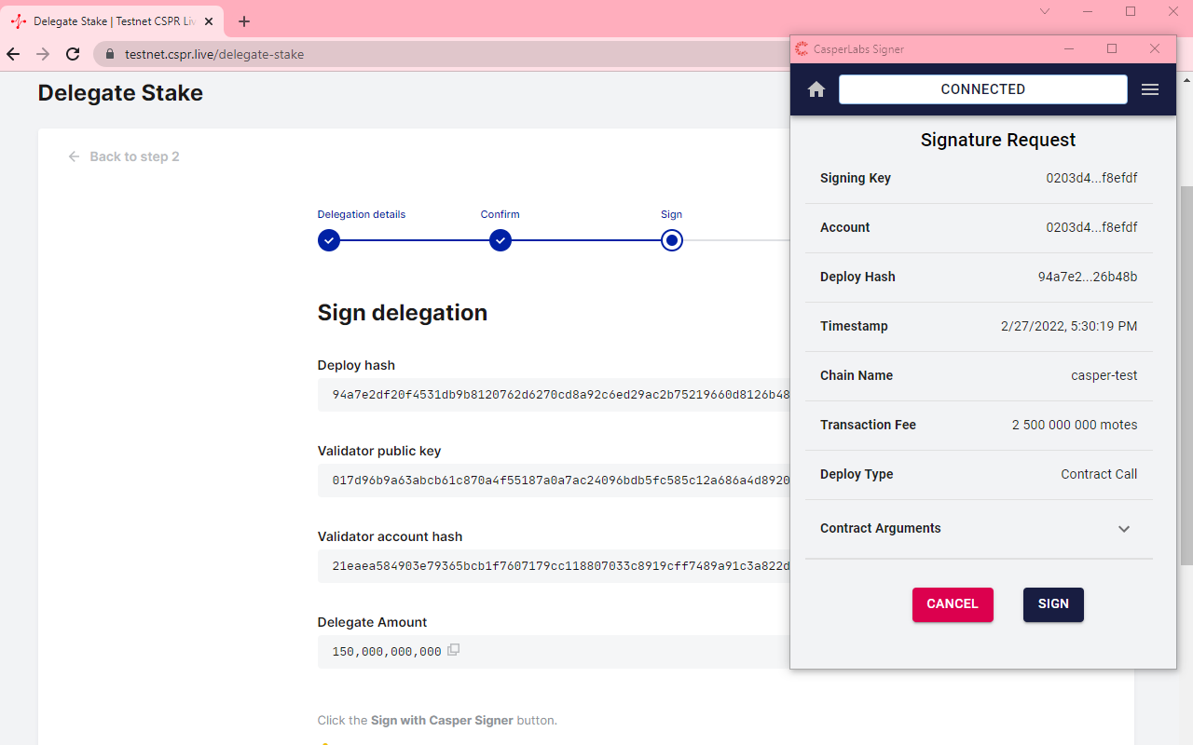1193x745 pixels.
Task: Click the CONNECTED status button
Action: point(983,89)
